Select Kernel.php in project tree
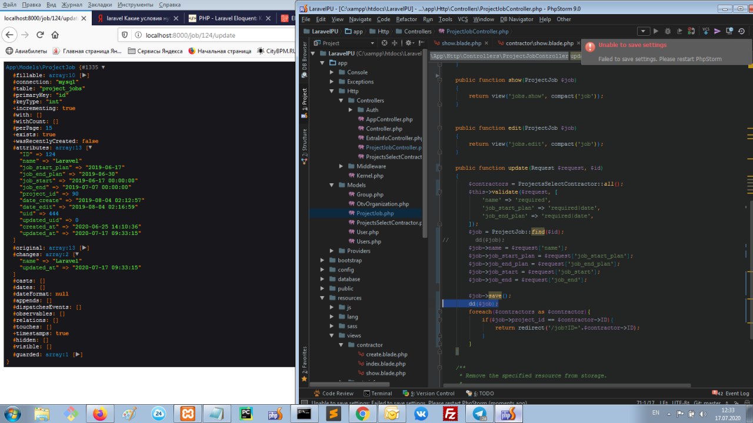Image resolution: width=753 pixels, height=423 pixels. [369, 176]
